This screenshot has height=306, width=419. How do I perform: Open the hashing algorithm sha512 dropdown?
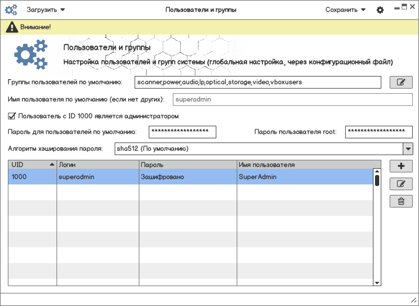(407, 149)
